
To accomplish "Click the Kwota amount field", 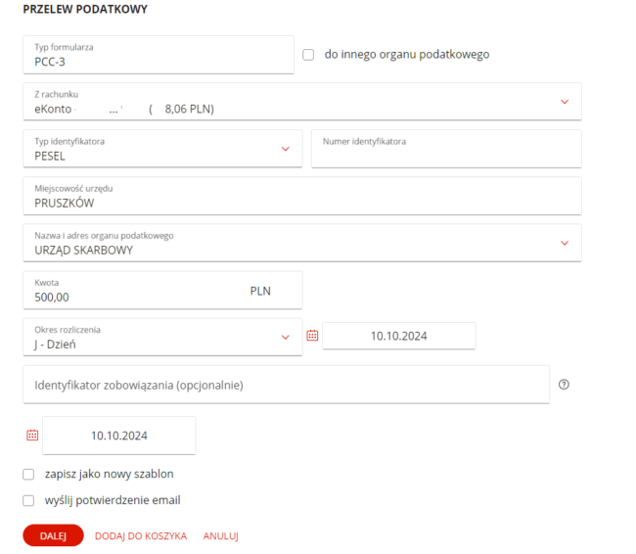I will 137,291.
